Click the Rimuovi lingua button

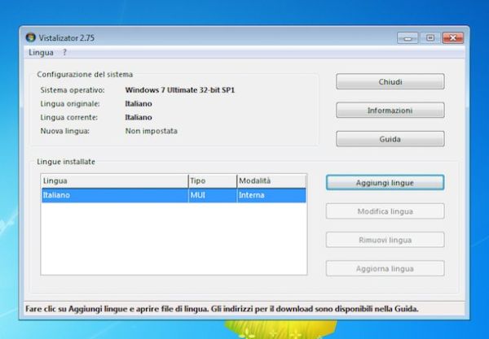point(385,240)
